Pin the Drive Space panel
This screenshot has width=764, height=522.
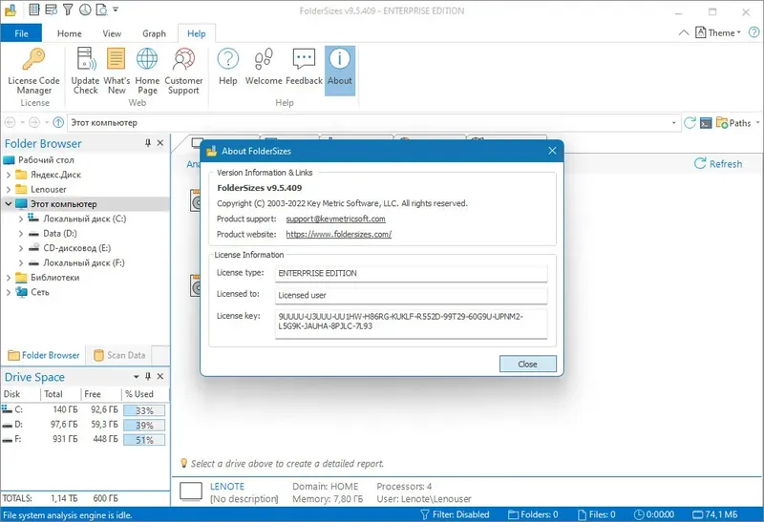(x=148, y=376)
